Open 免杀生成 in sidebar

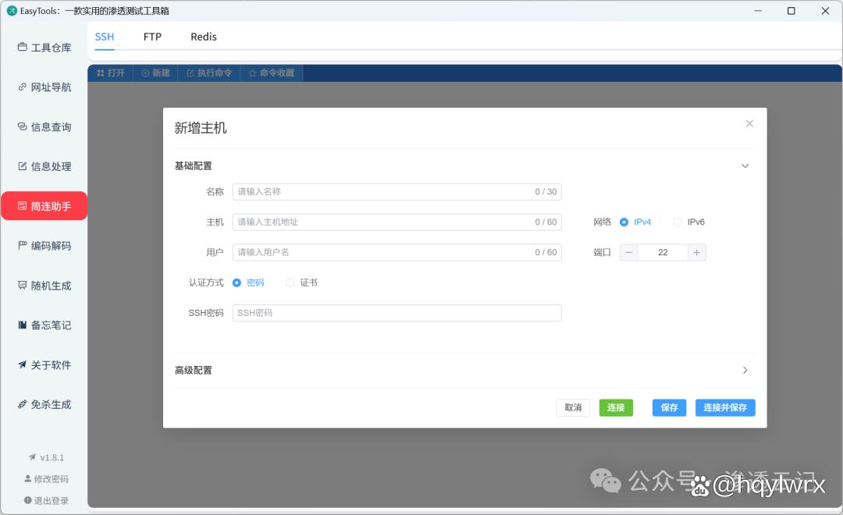[x=44, y=404]
